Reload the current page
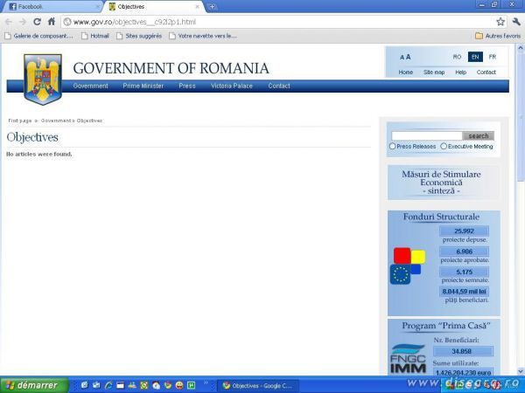525x393 pixels. point(37,21)
